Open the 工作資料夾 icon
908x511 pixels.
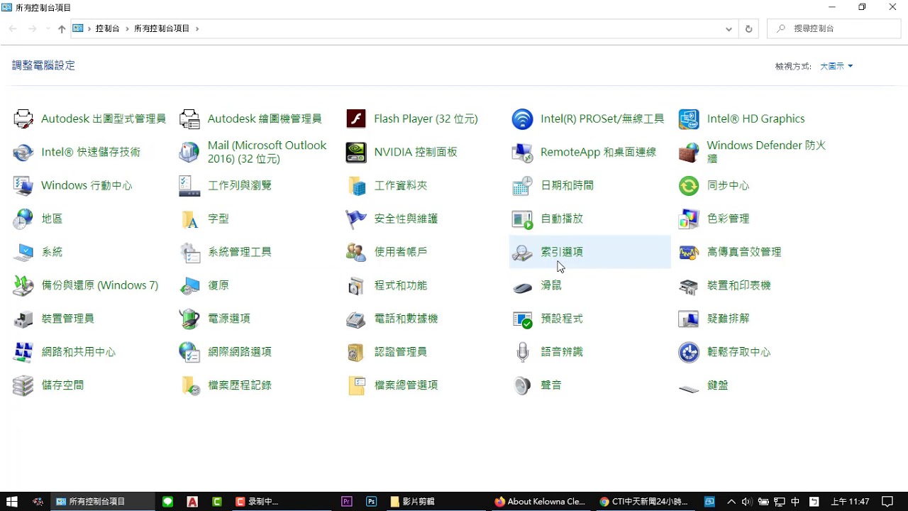click(x=356, y=185)
